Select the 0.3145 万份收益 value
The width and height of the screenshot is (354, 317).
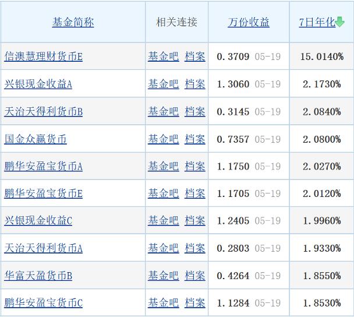(x=233, y=112)
